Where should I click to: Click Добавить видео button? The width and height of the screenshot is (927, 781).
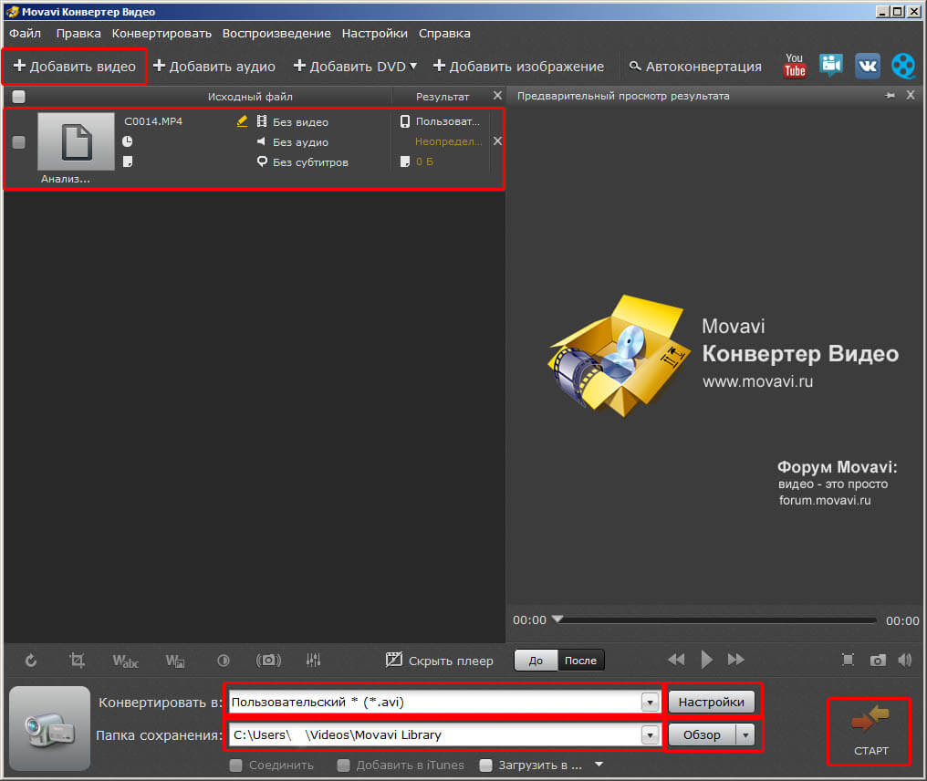[x=75, y=67]
